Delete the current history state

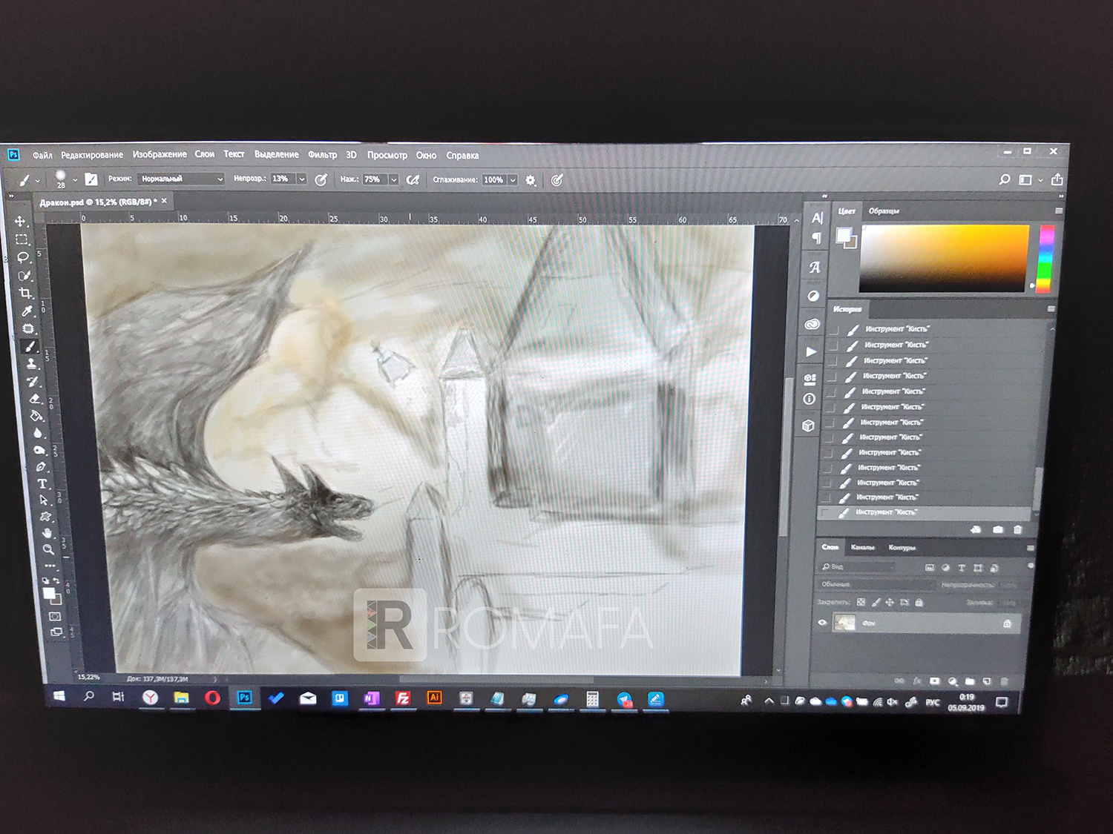[x=1018, y=529]
